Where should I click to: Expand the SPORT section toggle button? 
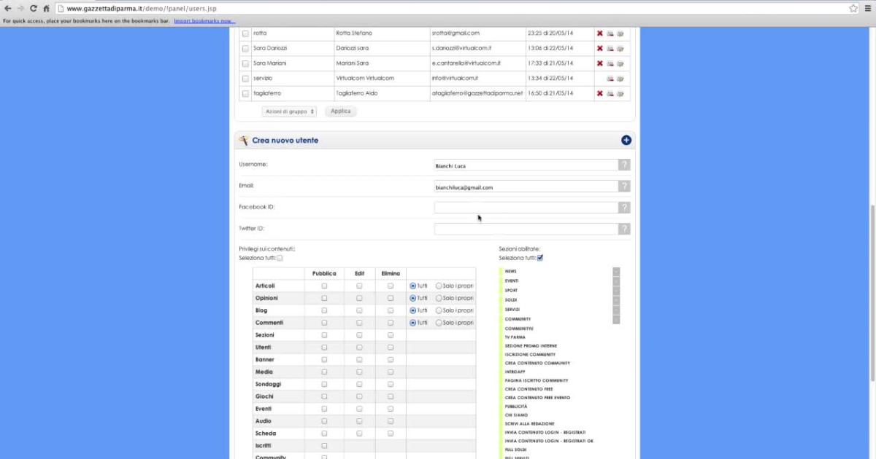616,291
